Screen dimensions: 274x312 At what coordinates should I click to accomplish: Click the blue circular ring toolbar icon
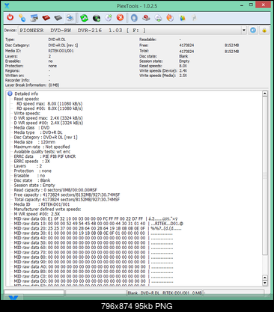click(134, 18)
